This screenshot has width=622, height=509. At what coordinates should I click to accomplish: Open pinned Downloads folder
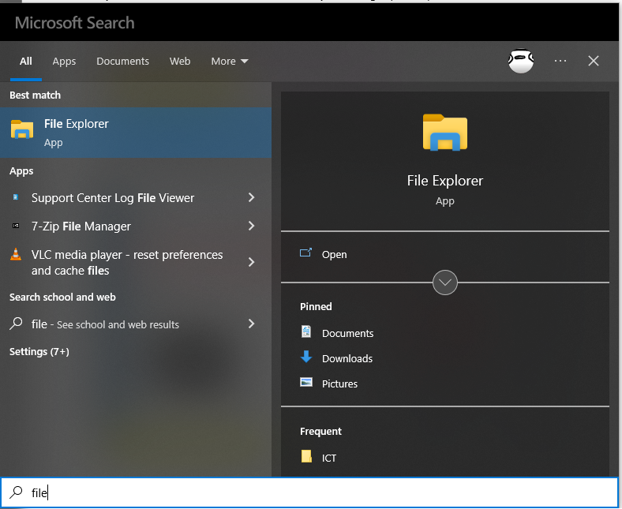tap(347, 358)
